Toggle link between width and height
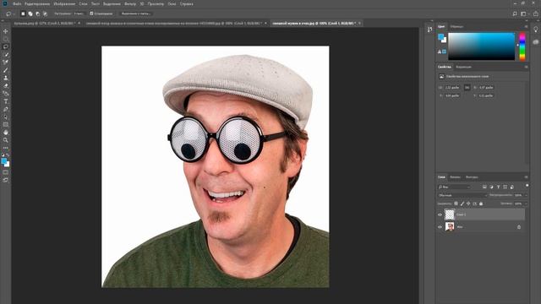This screenshot has height=304, width=541. [x=467, y=88]
